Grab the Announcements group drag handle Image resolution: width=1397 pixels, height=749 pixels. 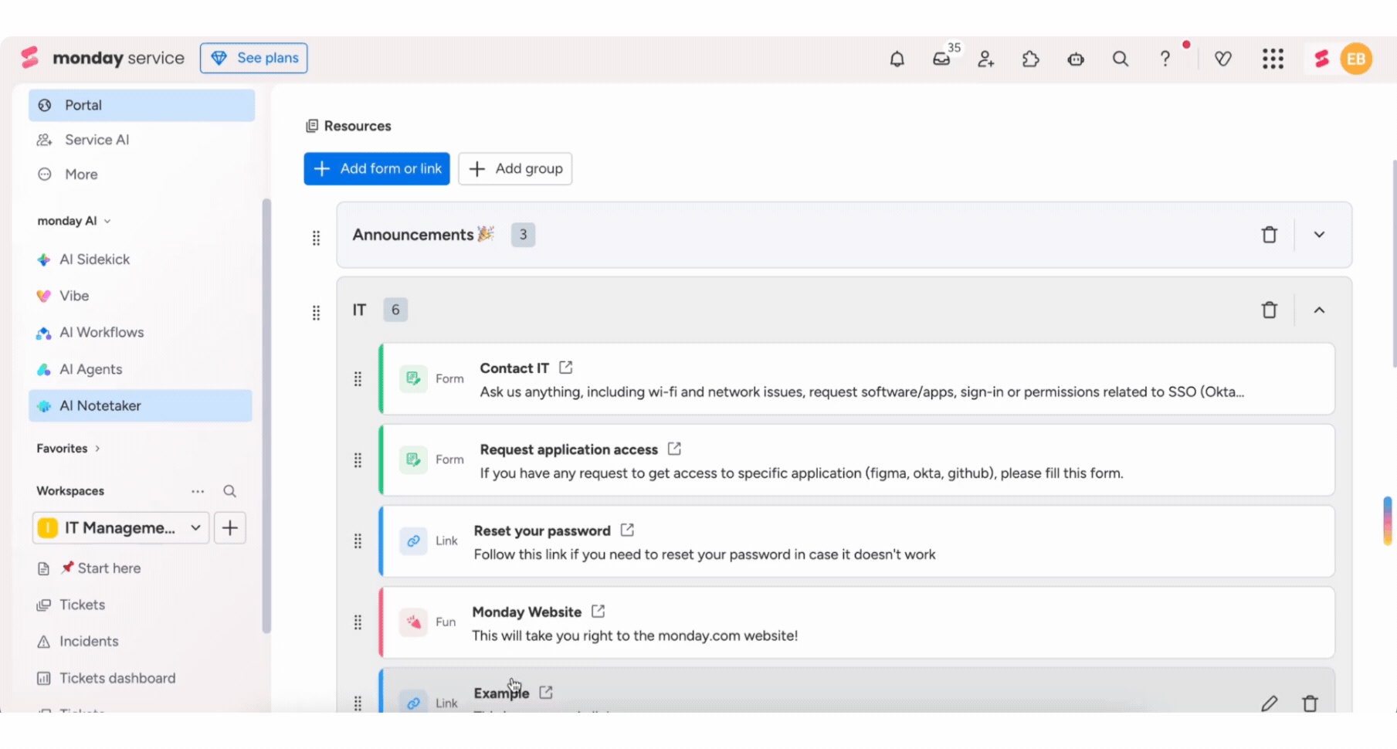(316, 238)
